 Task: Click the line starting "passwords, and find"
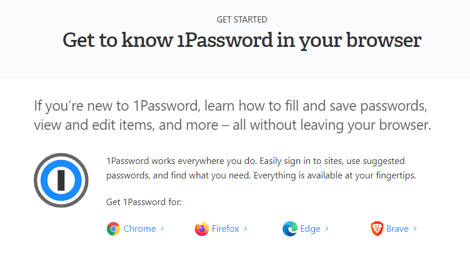[x=261, y=176]
